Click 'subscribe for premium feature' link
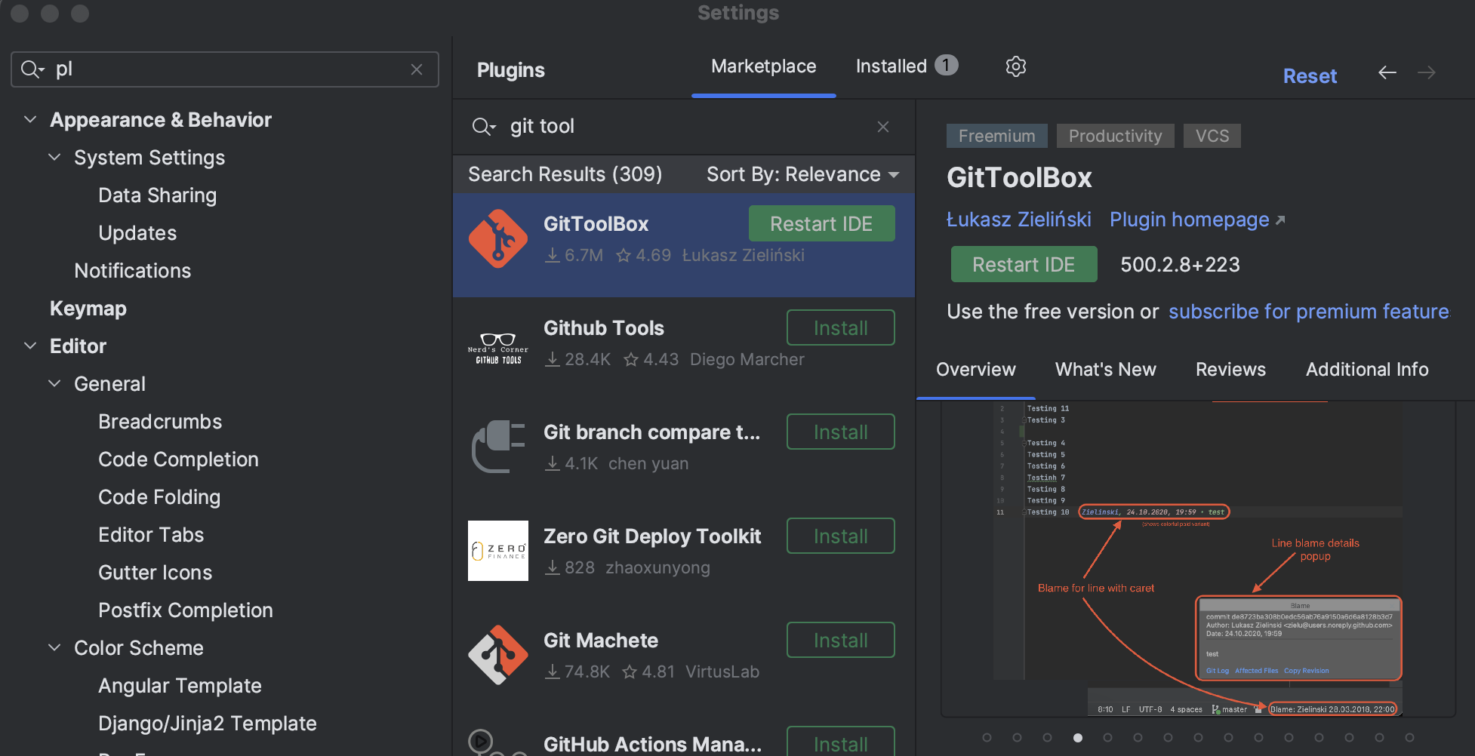 click(x=1309, y=312)
